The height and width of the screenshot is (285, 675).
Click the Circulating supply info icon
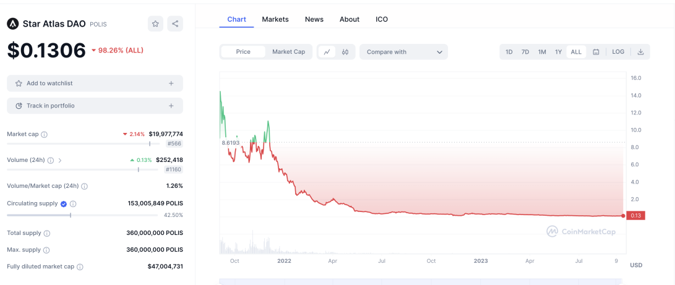[x=73, y=204]
